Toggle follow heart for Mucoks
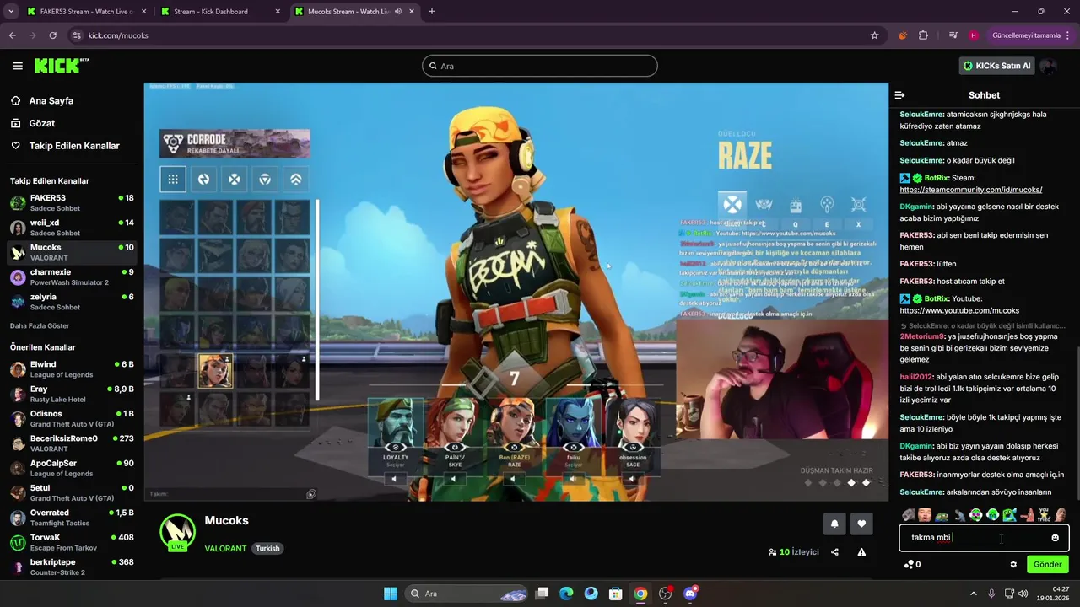1080x607 pixels. [x=861, y=524]
